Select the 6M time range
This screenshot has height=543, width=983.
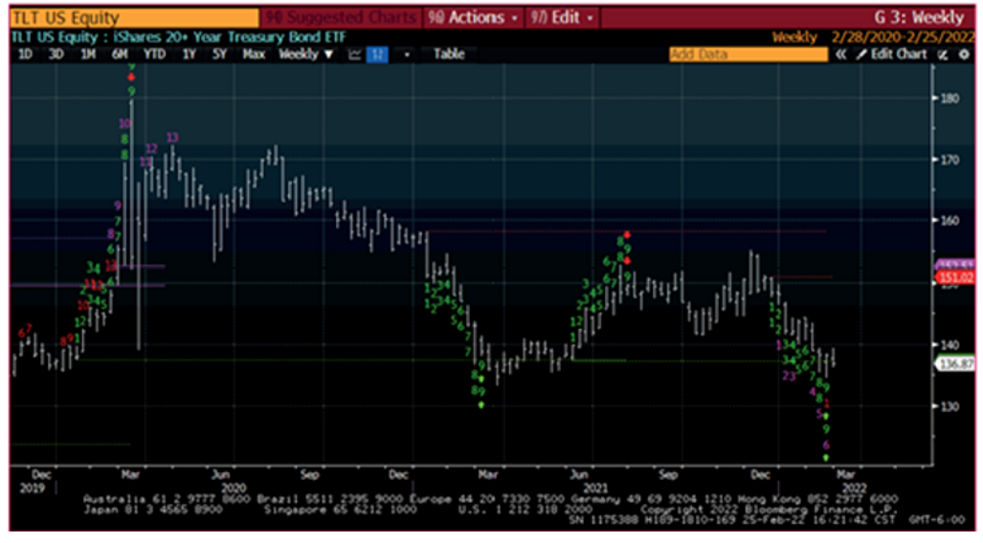(x=120, y=54)
